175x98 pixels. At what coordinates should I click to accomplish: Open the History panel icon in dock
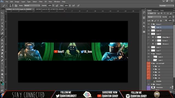pyautogui.click(x=144, y=13)
